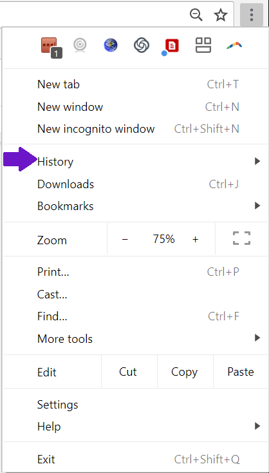The width and height of the screenshot is (269, 473).
Task: Increase zoom with the plus button
Action: click(196, 240)
